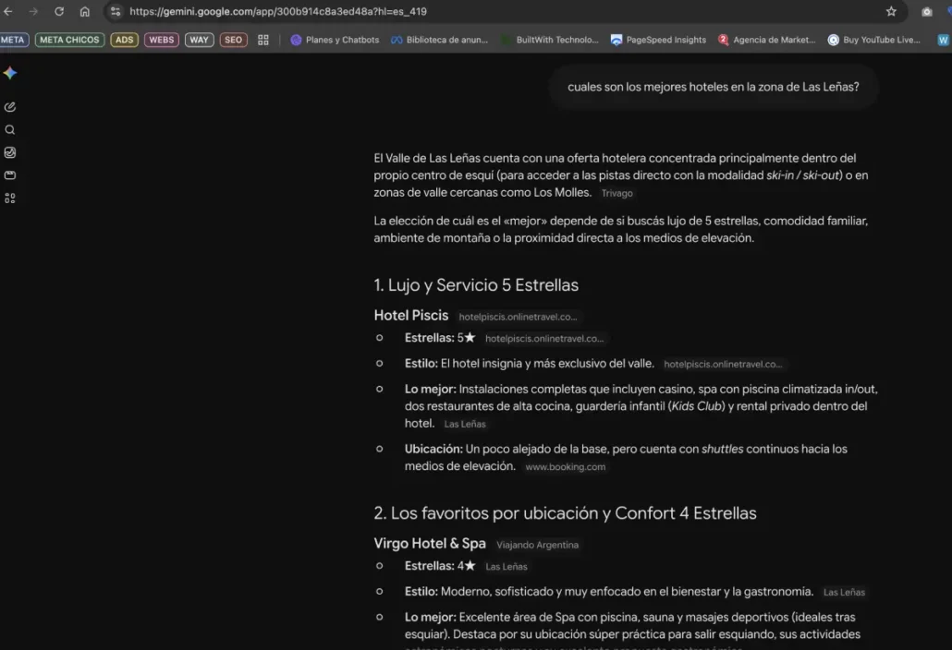Open PageSpeed Insights bookmark

659,40
